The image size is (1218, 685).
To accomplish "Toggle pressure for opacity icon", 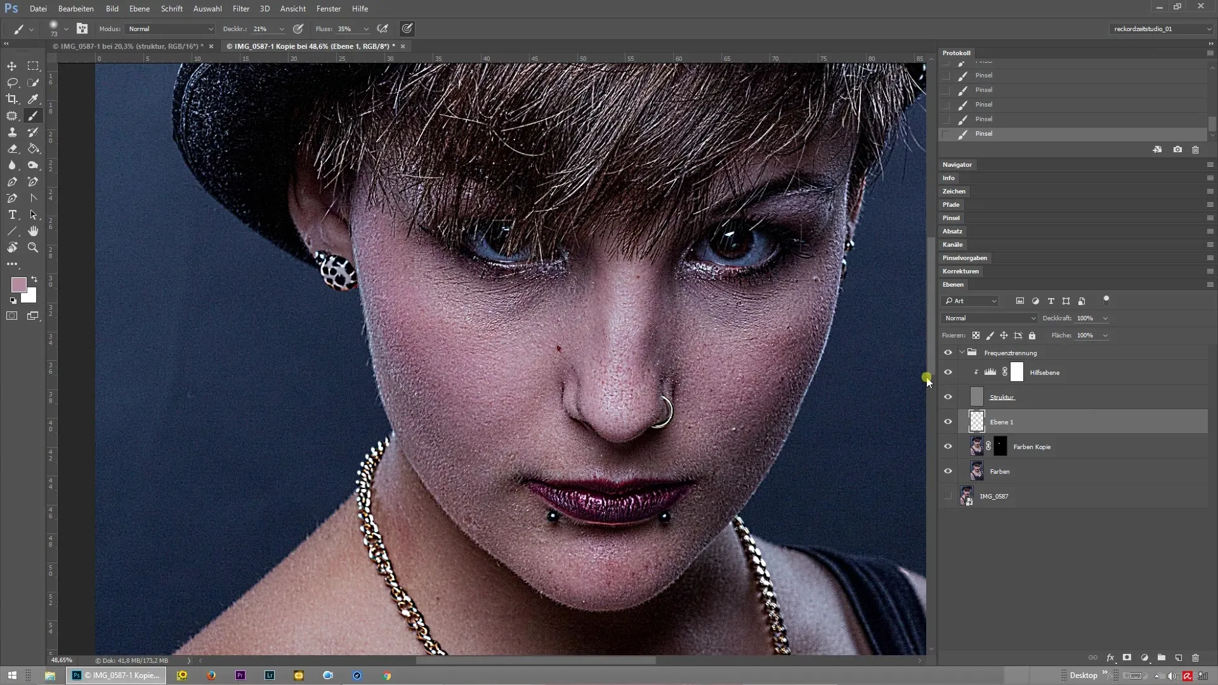I will click(298, 29).
